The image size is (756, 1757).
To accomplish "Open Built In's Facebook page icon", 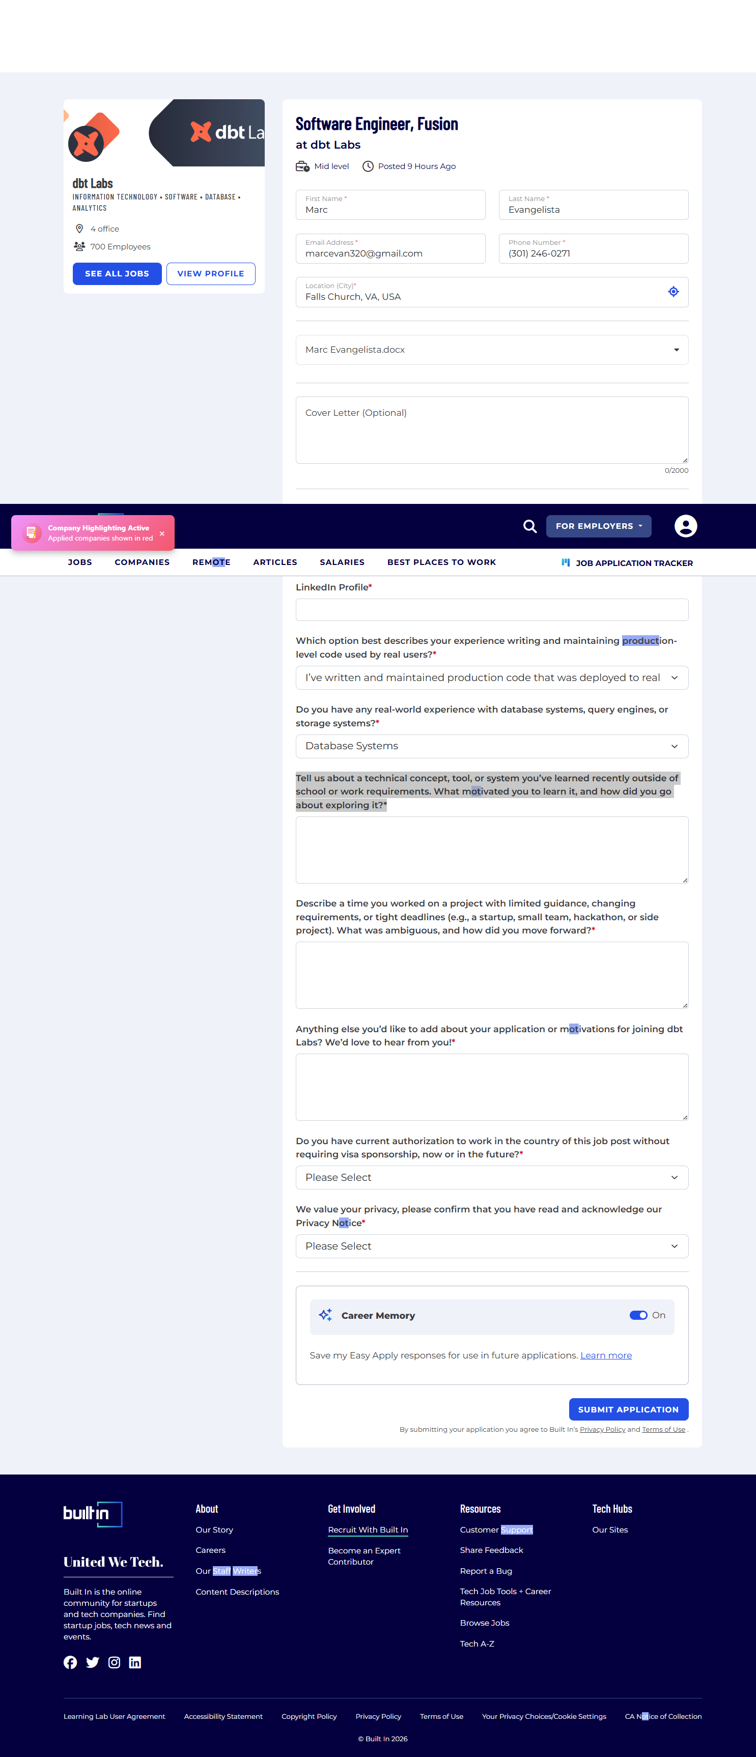I will tap(70, 1662).
